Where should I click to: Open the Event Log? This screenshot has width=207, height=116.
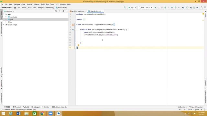point(182,107)
